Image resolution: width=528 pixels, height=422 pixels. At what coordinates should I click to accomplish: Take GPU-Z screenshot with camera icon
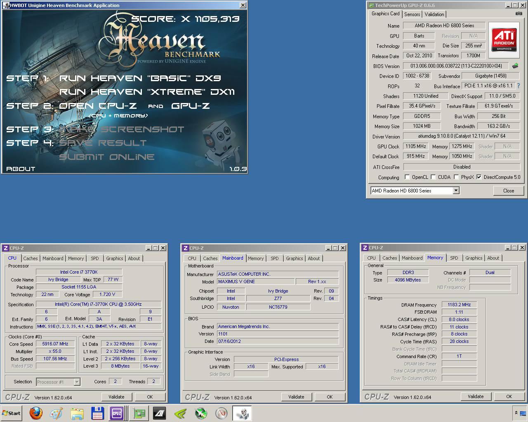pos(519,14)
